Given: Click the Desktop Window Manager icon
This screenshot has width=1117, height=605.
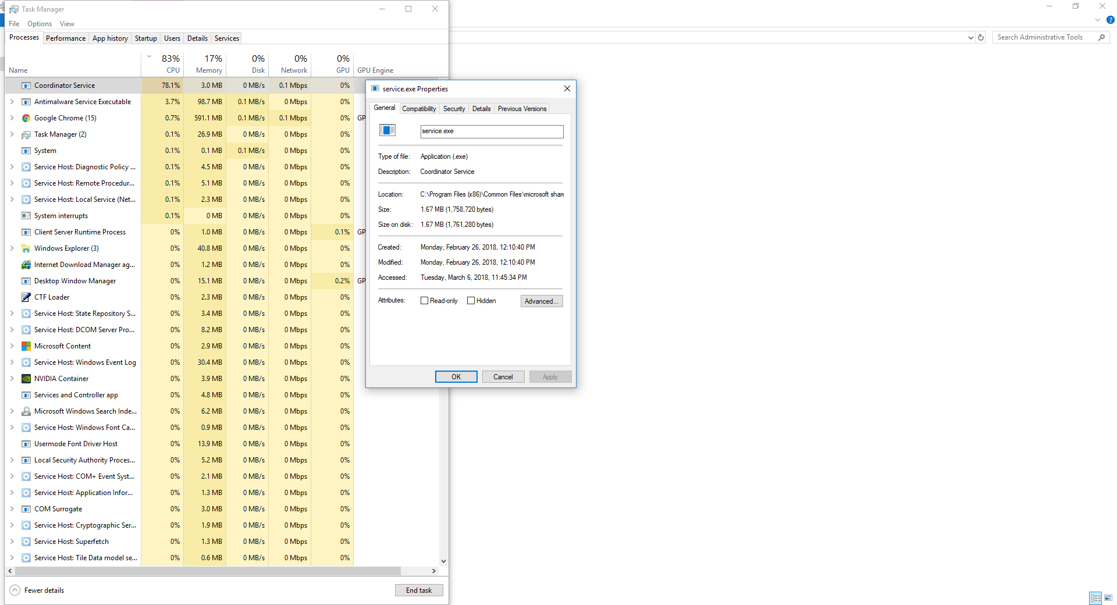Looking at the screenshot, I should tap(26, 281).
